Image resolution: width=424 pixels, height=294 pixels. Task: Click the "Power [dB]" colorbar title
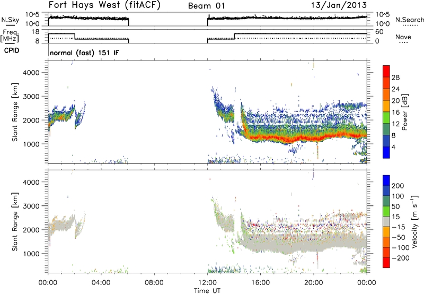click(405, 112)
